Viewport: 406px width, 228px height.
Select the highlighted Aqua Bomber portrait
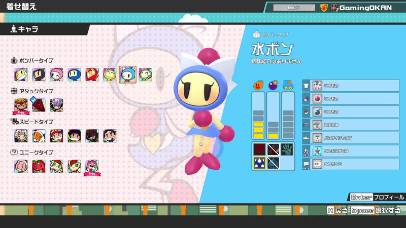[128, 74]
